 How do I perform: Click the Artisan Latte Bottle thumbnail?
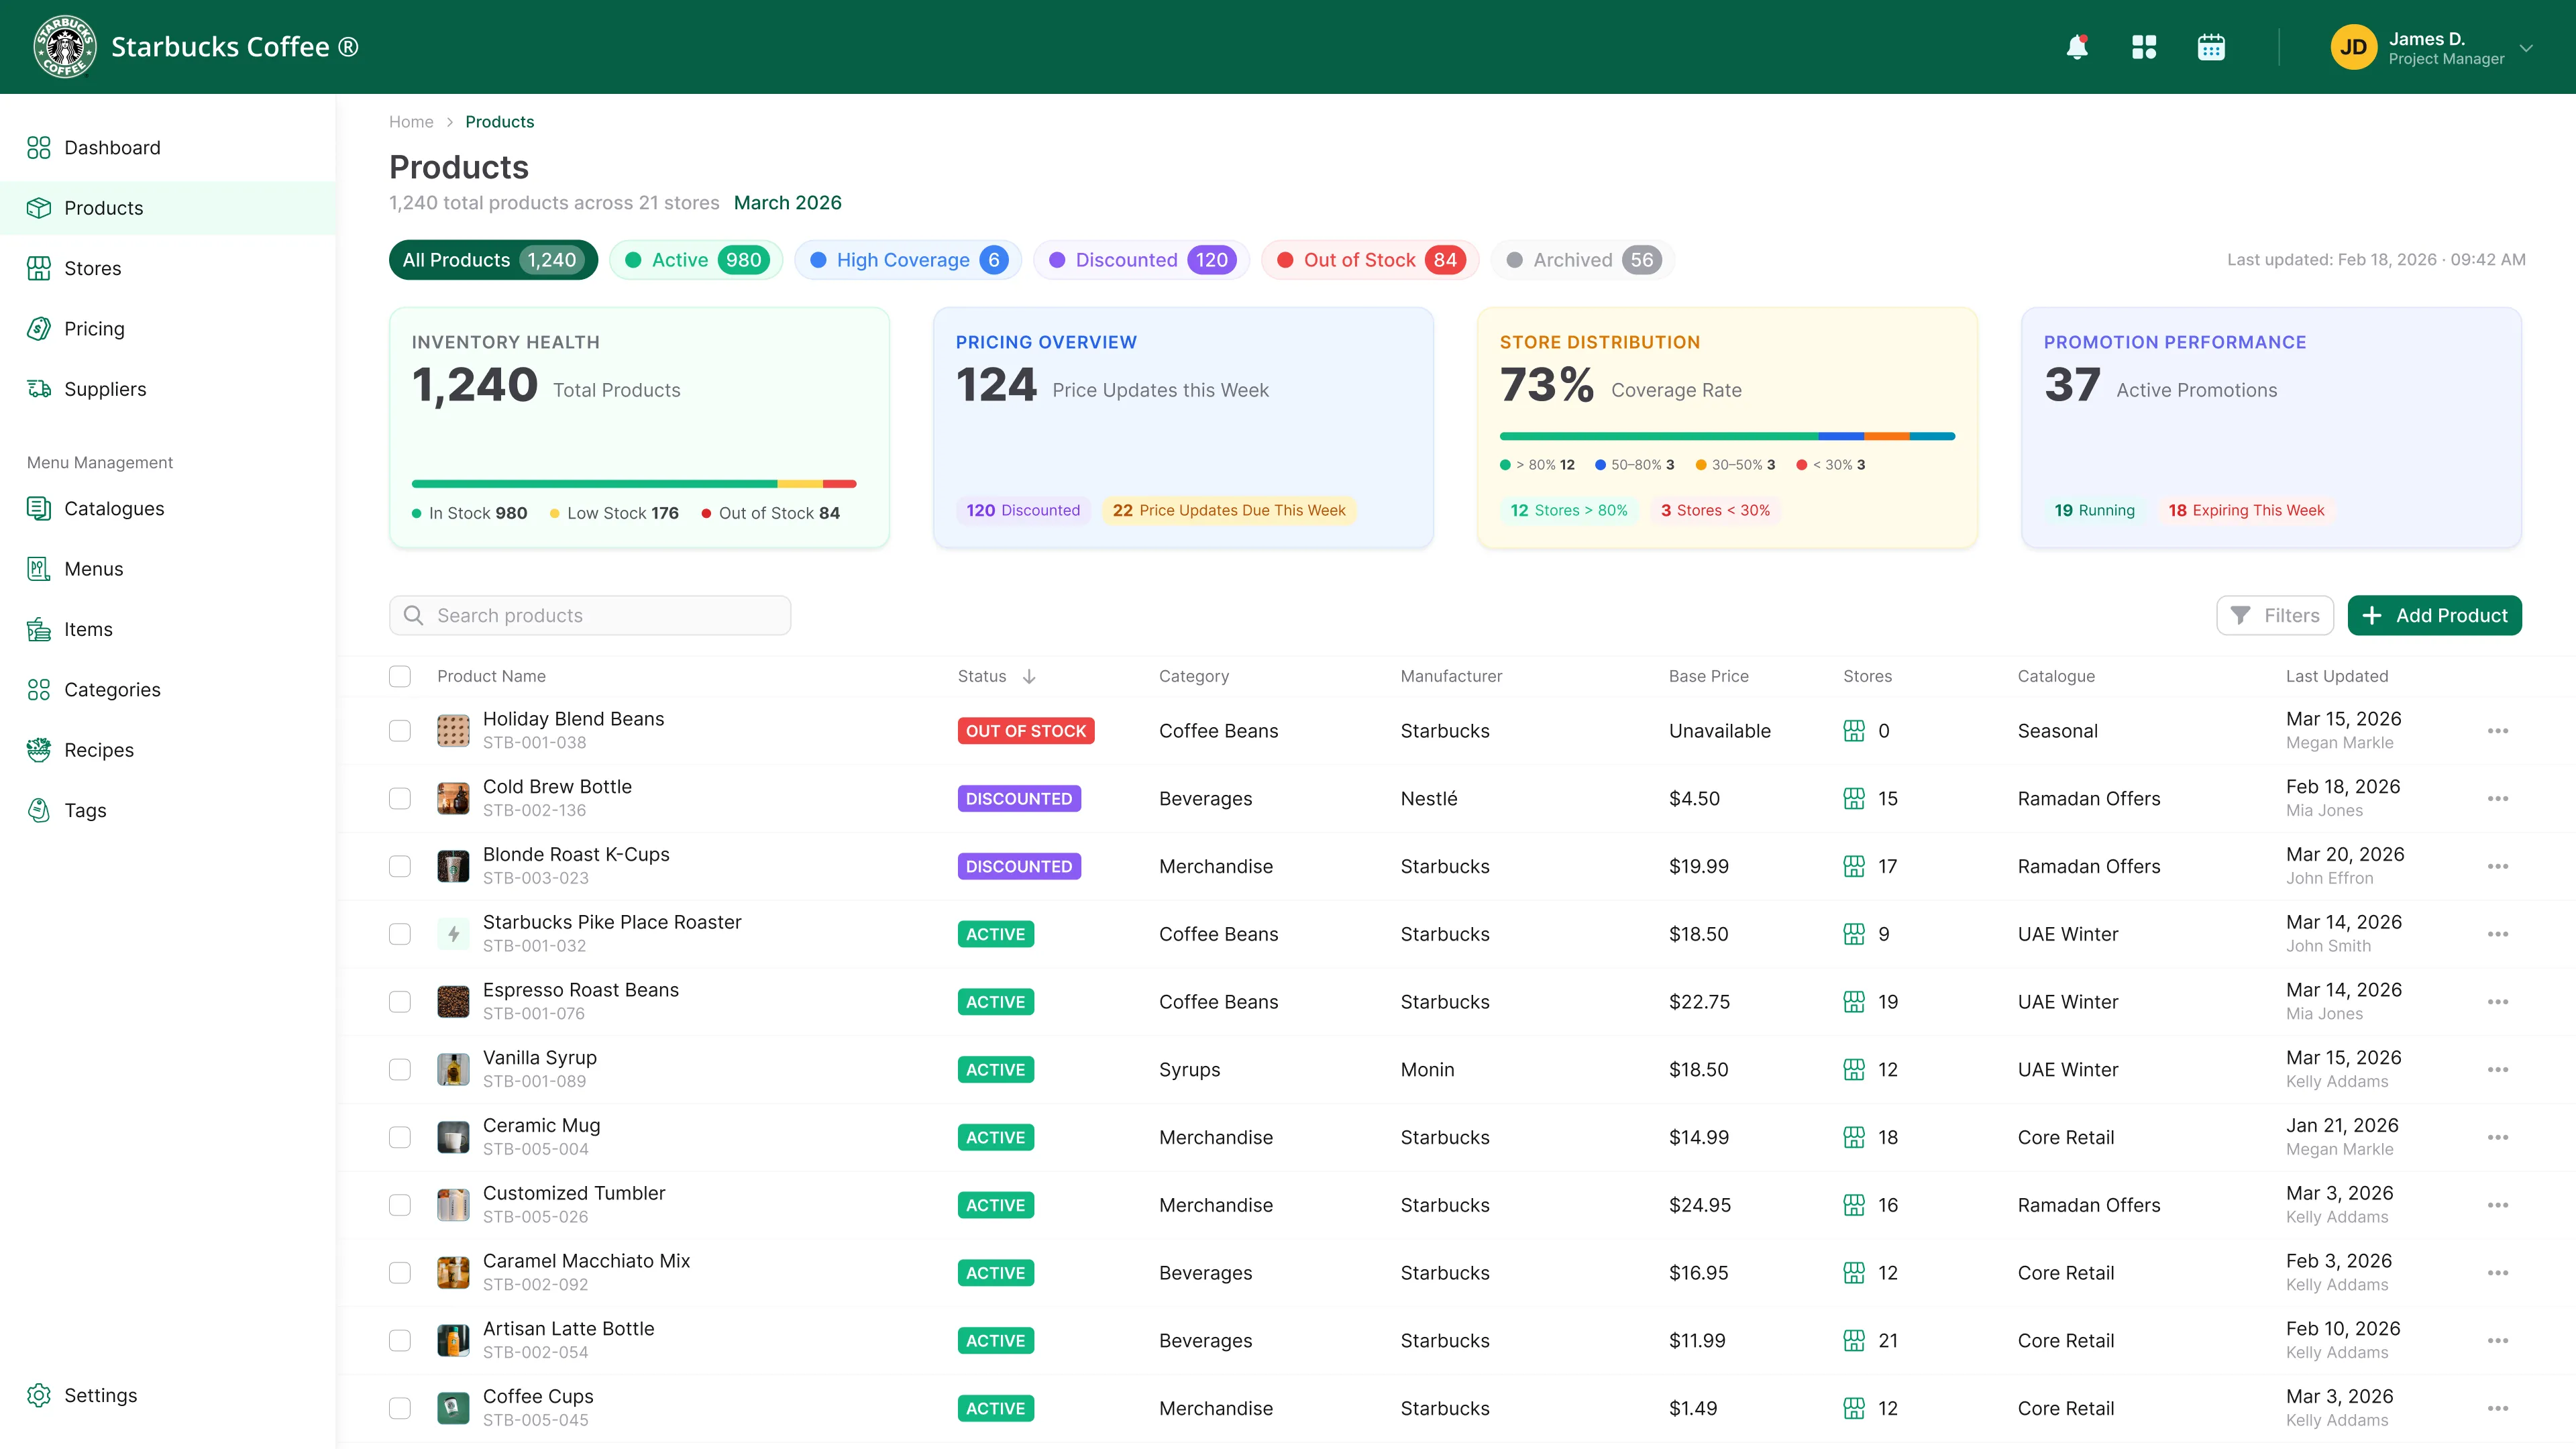pos(453,1341)
